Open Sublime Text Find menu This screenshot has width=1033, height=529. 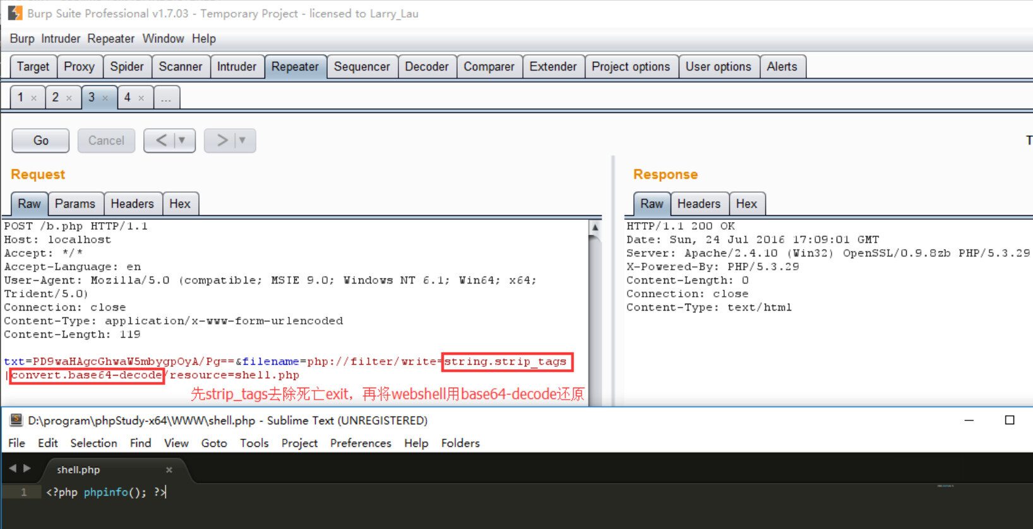tap(140, 443)
